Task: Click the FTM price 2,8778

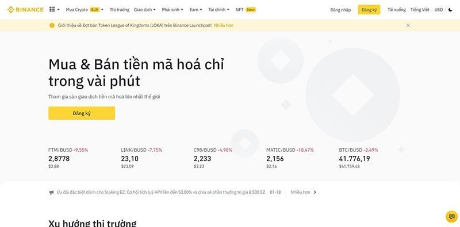Action: click(59, 159)
